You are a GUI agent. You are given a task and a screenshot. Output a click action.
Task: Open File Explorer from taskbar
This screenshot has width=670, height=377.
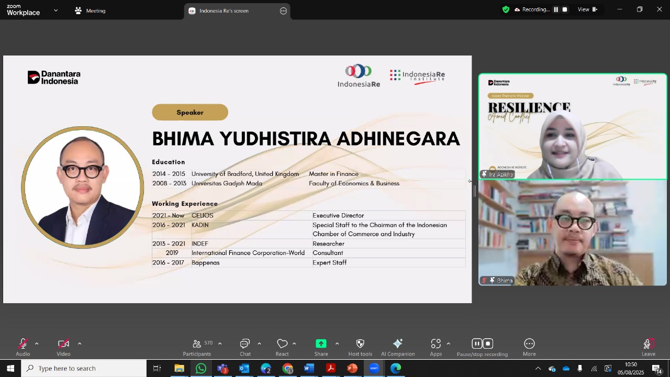point(179,368)
